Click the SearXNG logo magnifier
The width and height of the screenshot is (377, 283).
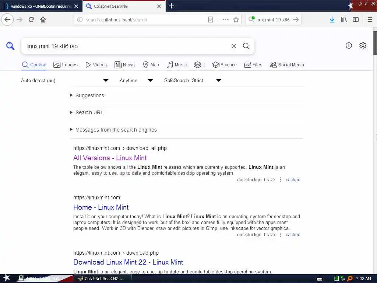pos(10,46)
